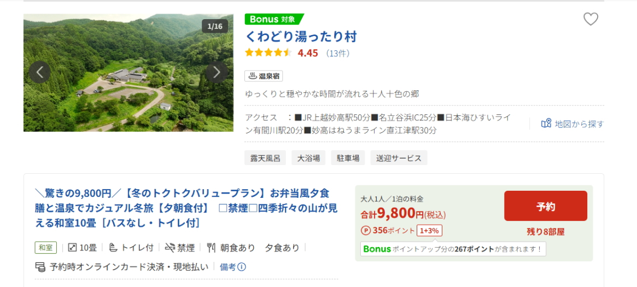637x287 pixels.
Task: Show previous photo with left arrow
Action: tap(39, 72)
